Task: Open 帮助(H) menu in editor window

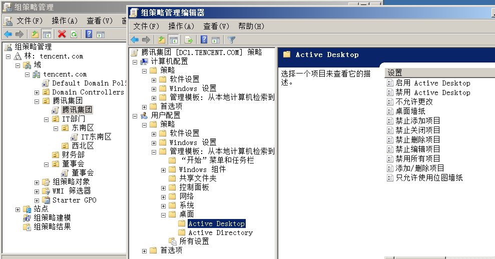Action: 251,26
